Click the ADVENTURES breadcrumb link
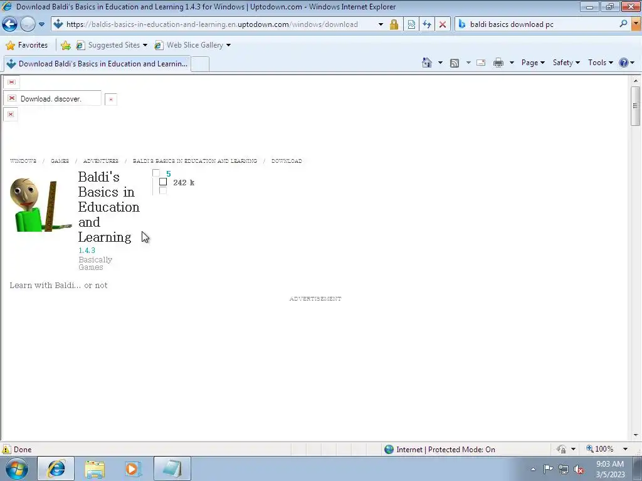The height and width of the screenshot is (481, 642). 101,161
